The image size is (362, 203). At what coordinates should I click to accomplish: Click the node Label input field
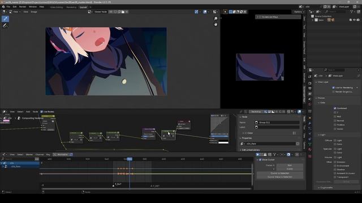point(277,127)
